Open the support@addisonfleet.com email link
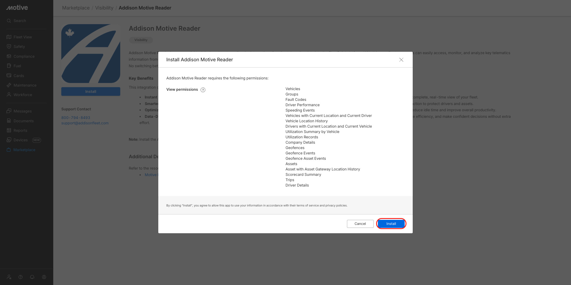 [85, 123]
